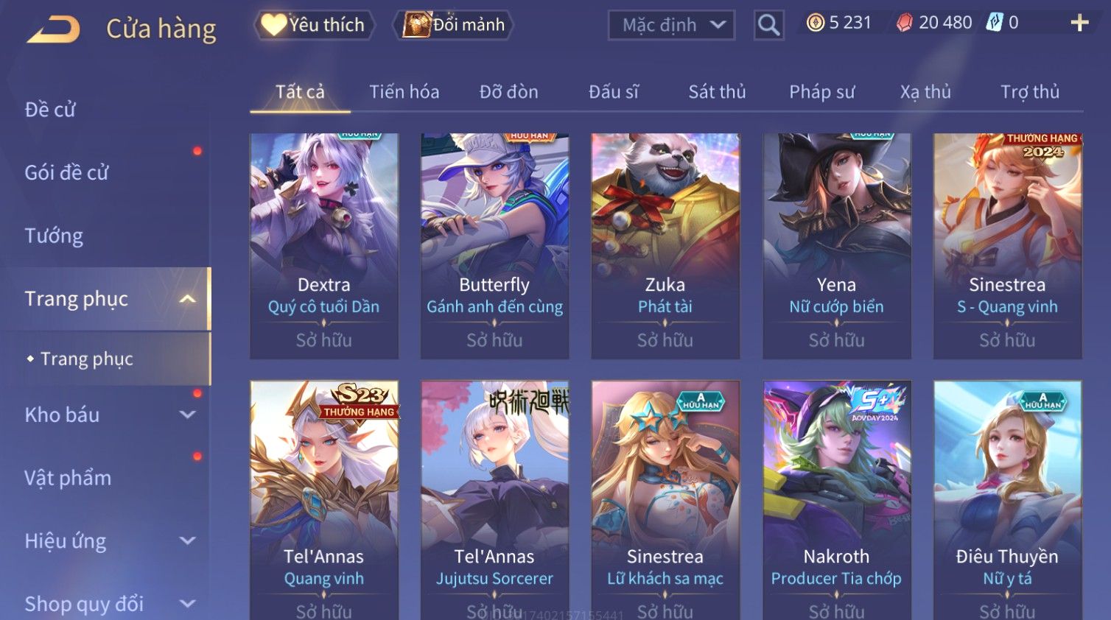The width and height of the screenshot is (1111, 620).
Task: Click the red ruby currency icon
Action: coord(904,23)
